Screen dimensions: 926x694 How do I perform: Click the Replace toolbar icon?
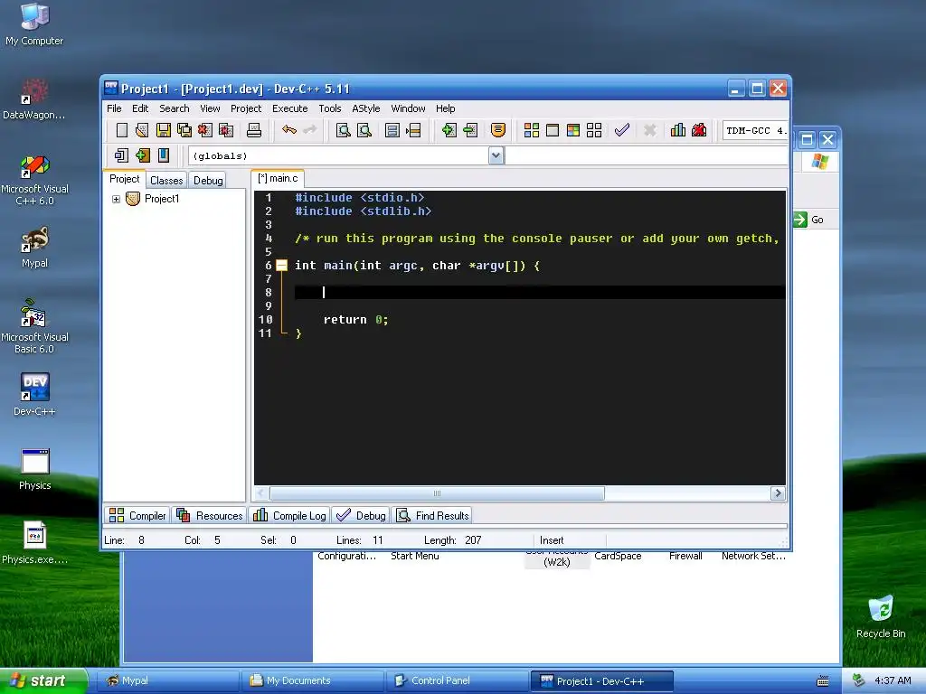(x=364, y=130)
